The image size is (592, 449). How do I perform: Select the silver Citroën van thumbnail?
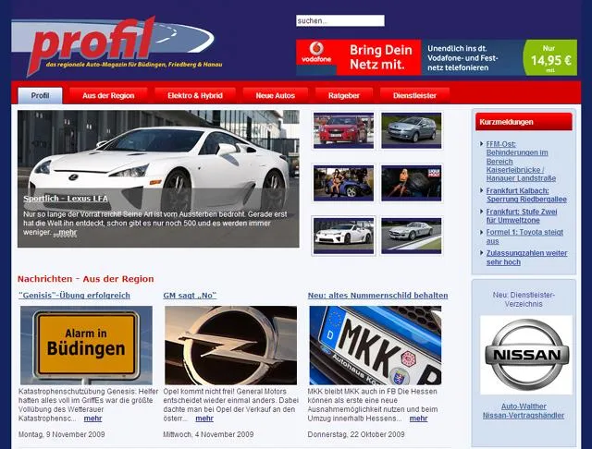pyautogui.click(x=411, y=130)
